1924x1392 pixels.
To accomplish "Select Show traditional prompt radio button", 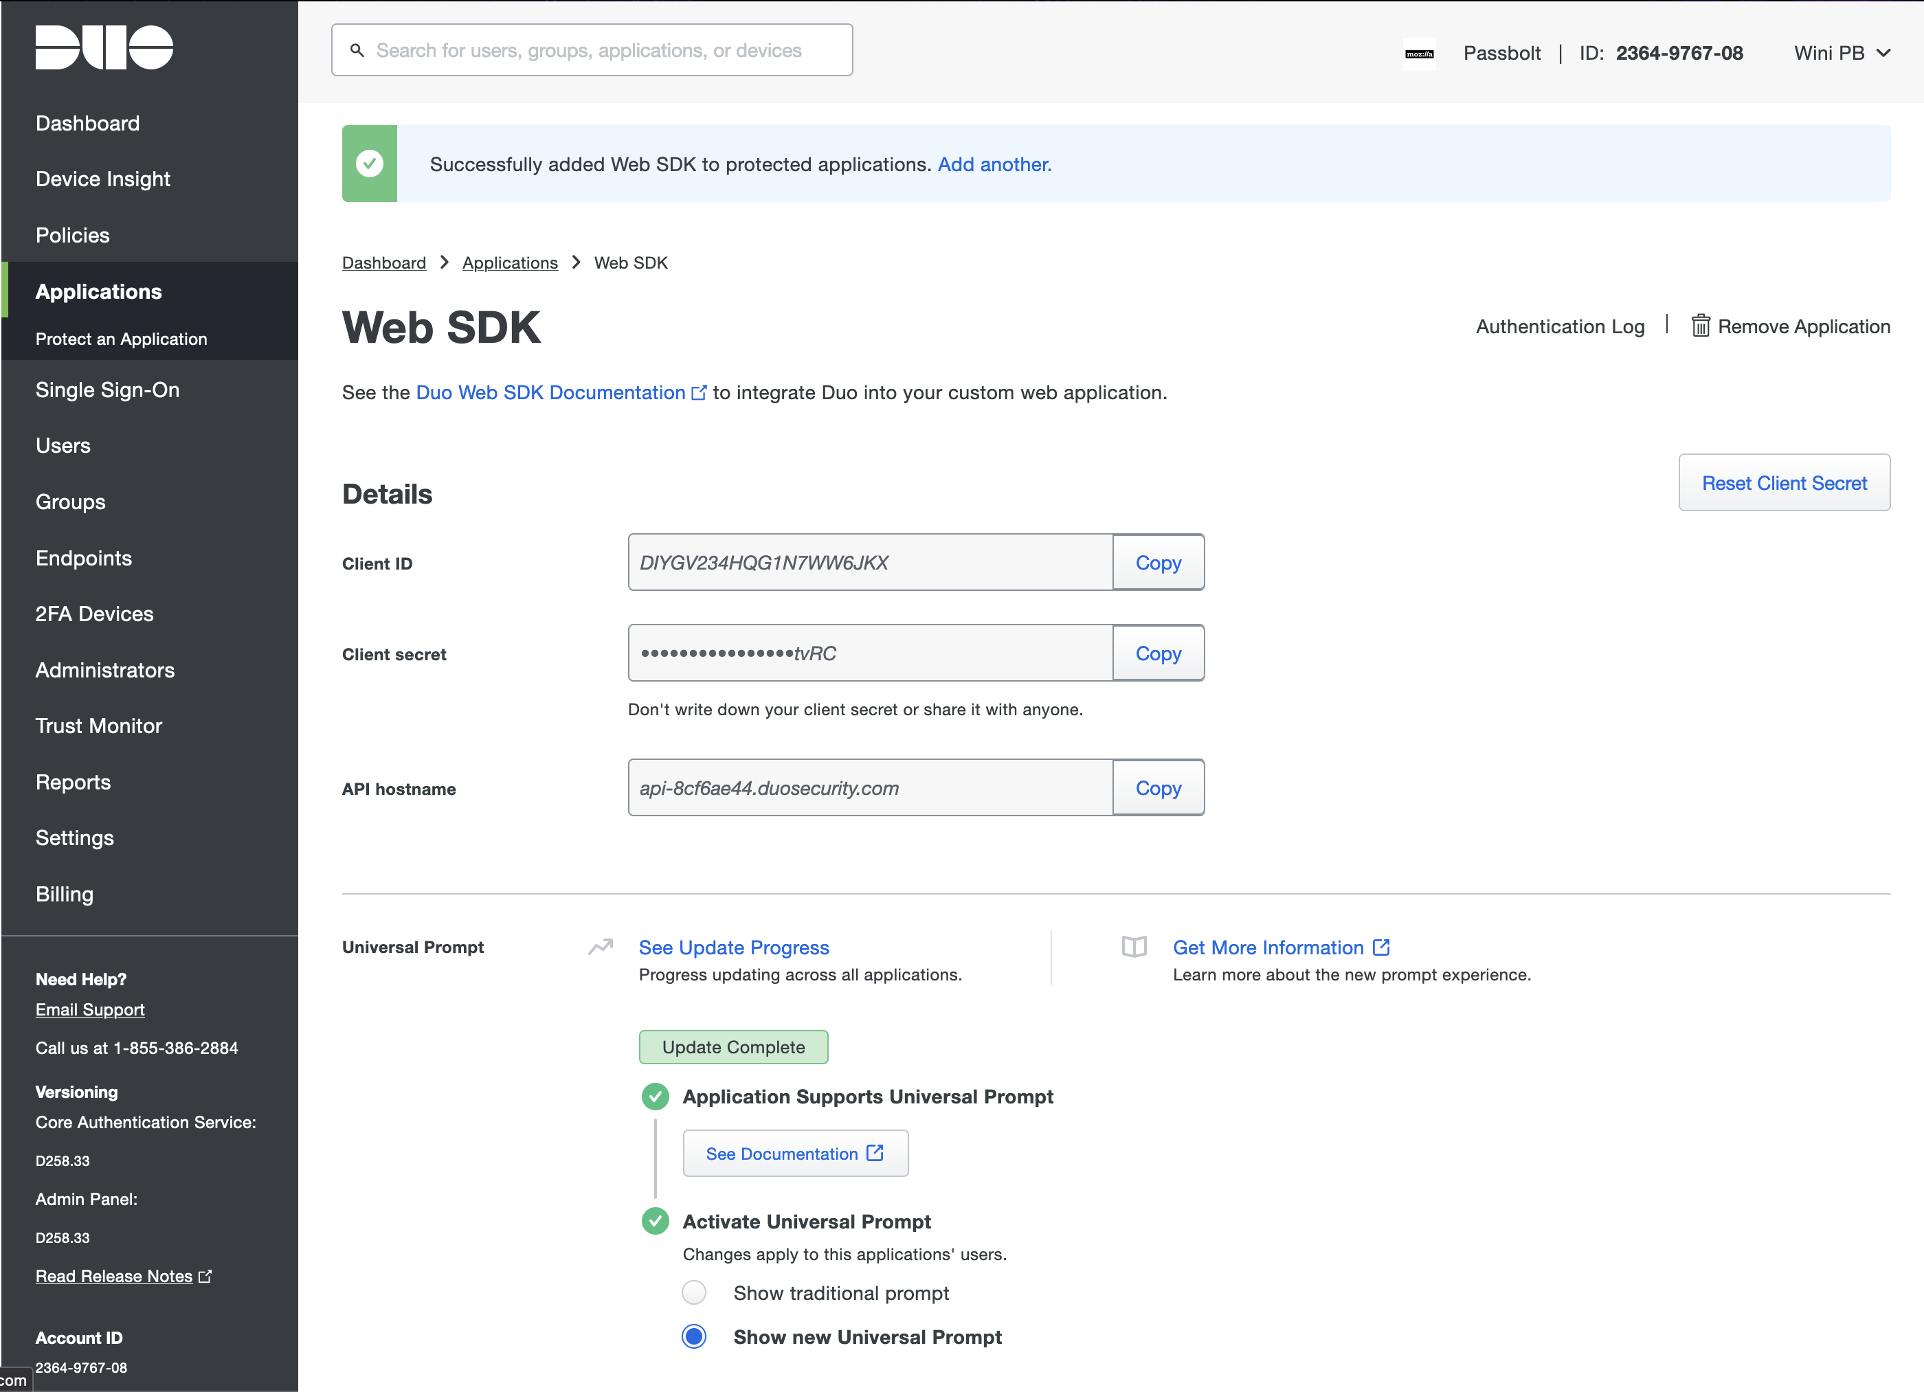I will (694, 1293).
